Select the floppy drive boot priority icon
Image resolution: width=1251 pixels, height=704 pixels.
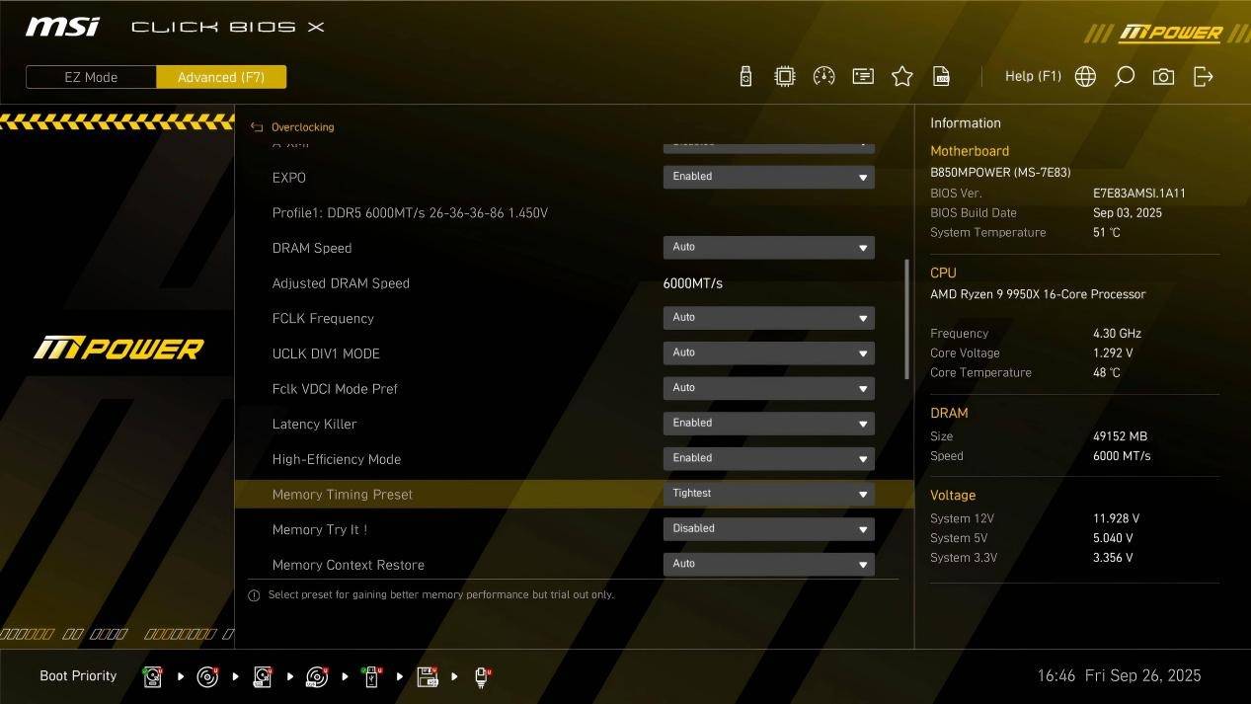click(428, 676)
